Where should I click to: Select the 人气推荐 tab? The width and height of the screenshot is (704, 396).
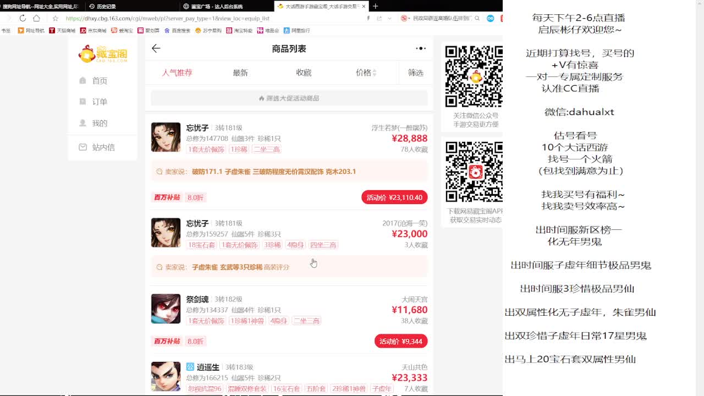coord(177,73)
